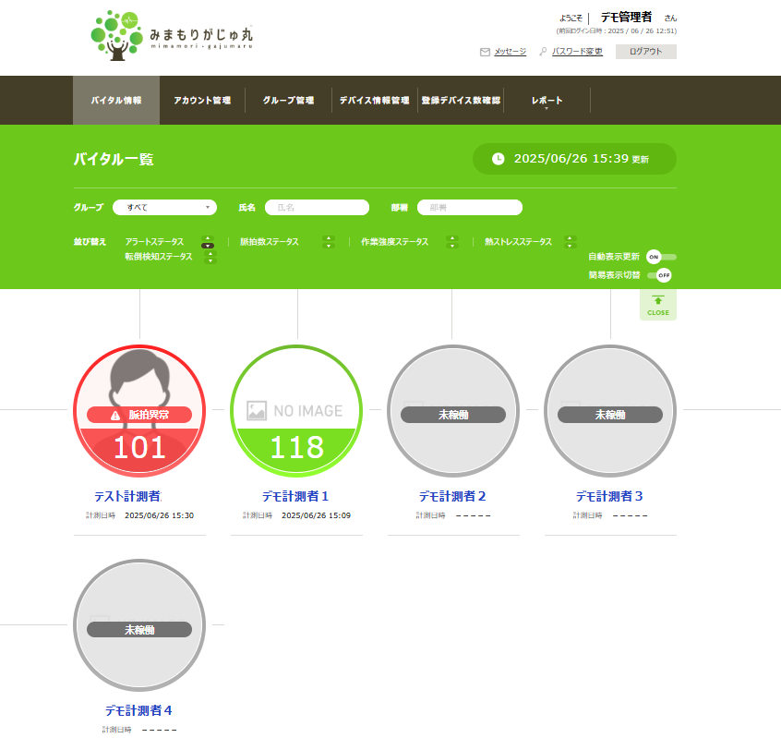
Task: Open the デモ計測者2 name link
Action: [451, 496]
